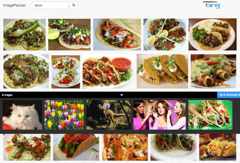240x163 pixels.
Task: Click the Bing logo
Action: (212, 5)
